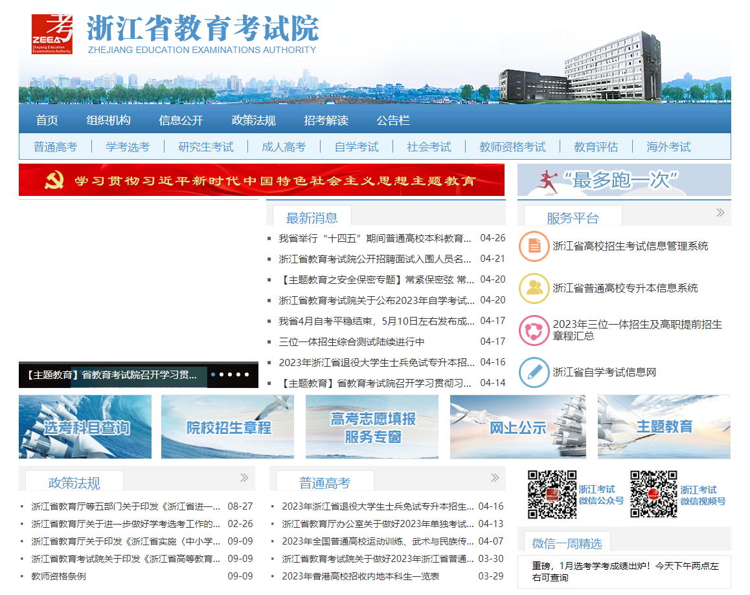Image resolution: width=750 pixels, height=595 pixels.
Task: Open 信息公开 menu item
Action: point(181,120)
